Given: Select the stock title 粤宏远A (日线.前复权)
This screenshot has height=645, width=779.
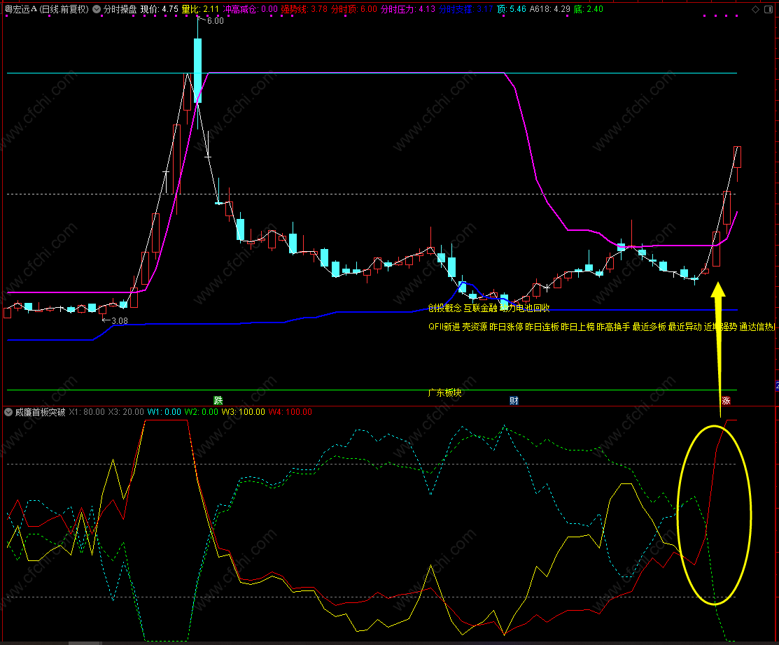Looking at the screenshot, I should click(x=47, y=9).
